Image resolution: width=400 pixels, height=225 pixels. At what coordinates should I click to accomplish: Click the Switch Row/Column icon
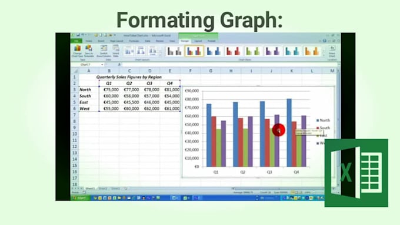[104, 51]
